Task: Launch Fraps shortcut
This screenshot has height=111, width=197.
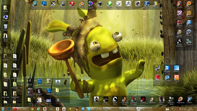Action: (158, 68)
